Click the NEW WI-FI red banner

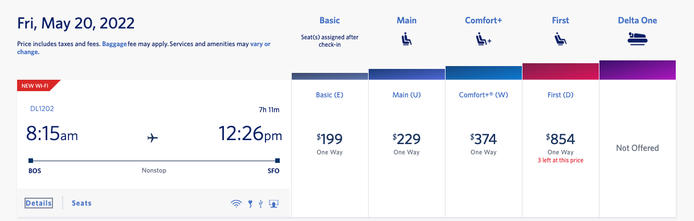pyautogui.click(x=36, y=86)
